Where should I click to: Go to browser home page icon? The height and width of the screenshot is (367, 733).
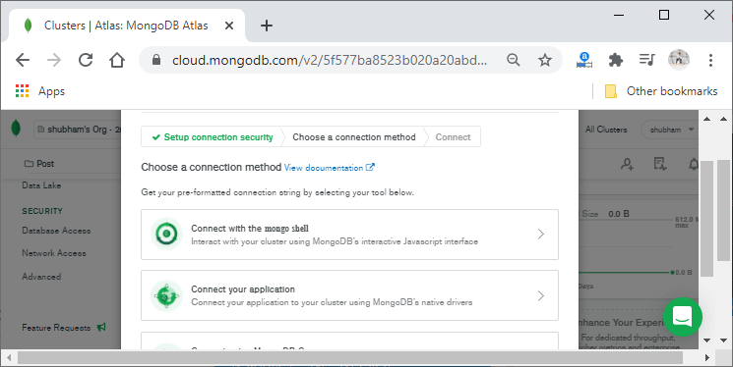point(117,60)
